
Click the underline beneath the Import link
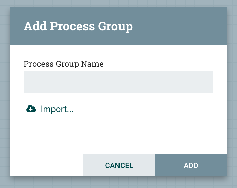[49, 115]
